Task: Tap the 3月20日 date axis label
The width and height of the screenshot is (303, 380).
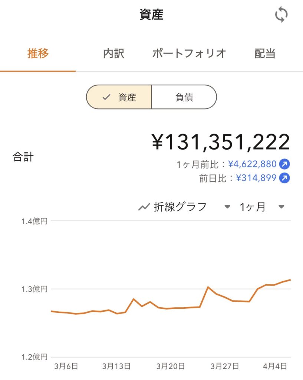Action: 171,366
